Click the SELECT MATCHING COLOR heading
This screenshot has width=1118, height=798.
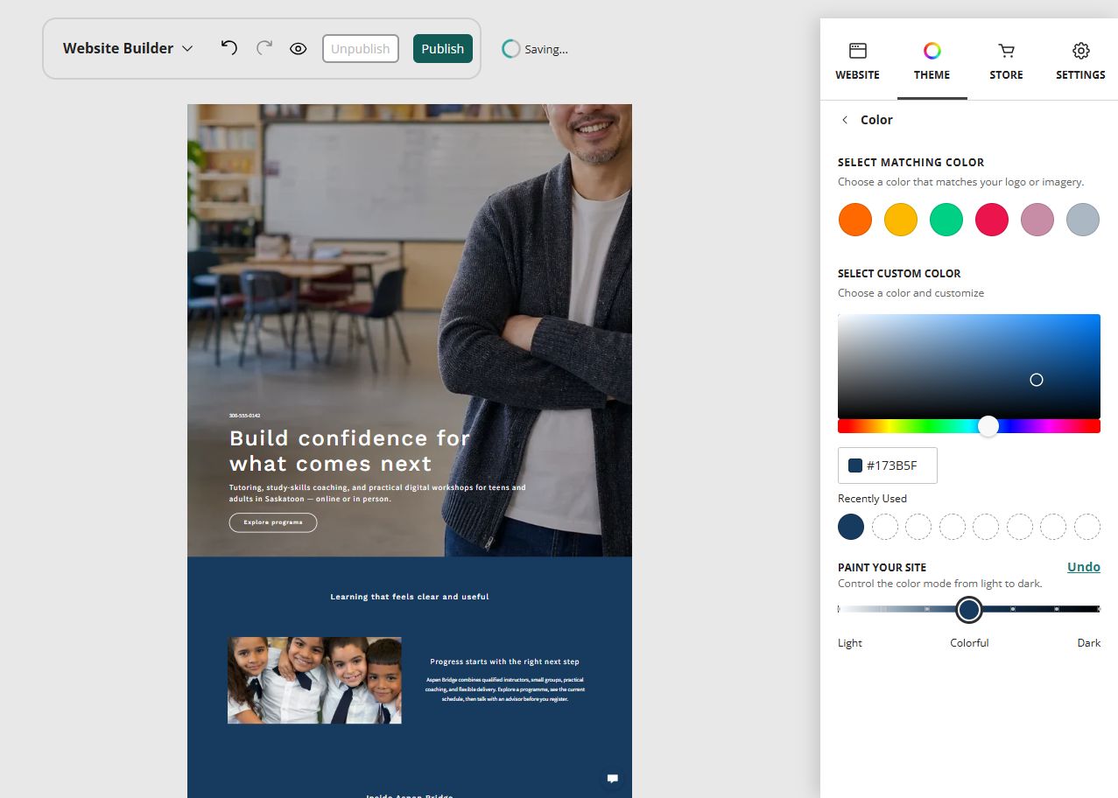coord(911,162)
